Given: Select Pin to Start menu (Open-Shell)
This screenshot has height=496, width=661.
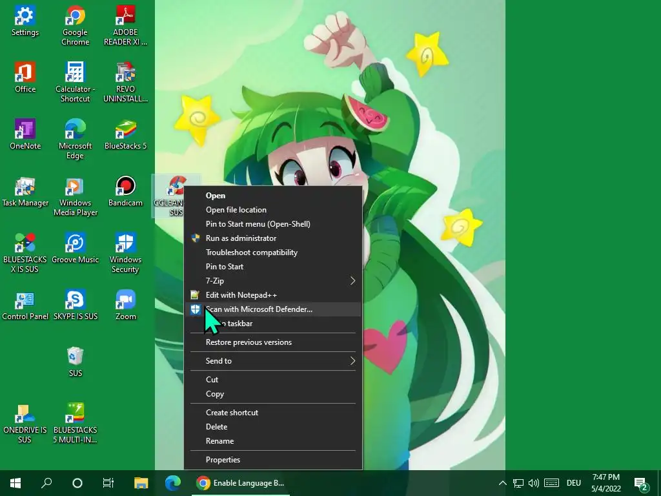Looking at the screenshot, I should (x=273, y=224).
